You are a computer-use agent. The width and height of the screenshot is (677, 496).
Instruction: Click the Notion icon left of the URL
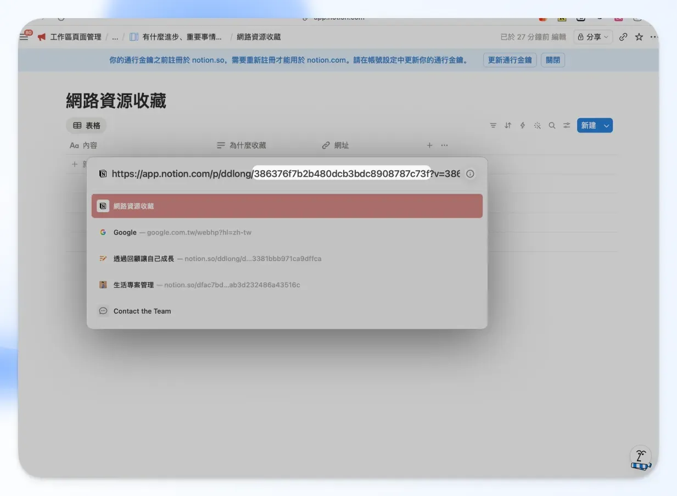103,174
